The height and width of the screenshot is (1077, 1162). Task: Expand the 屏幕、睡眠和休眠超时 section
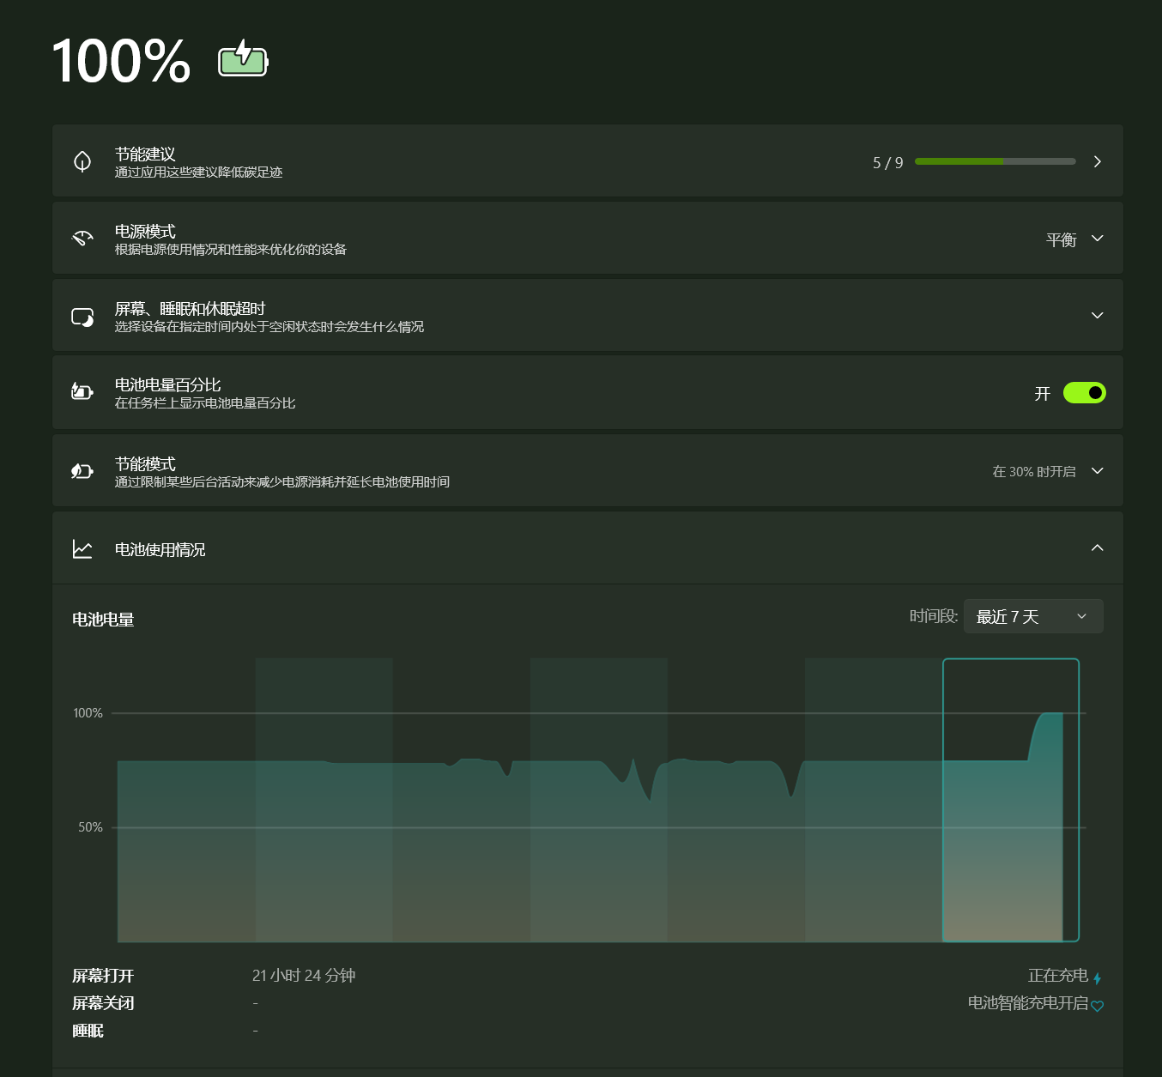point(1097,316)
